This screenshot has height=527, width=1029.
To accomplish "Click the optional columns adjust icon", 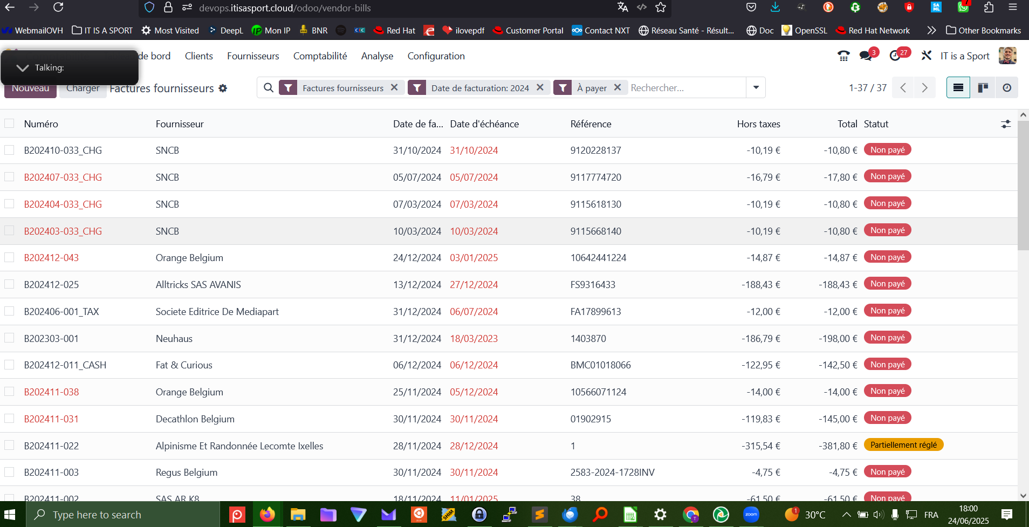I will (1006, 124).
